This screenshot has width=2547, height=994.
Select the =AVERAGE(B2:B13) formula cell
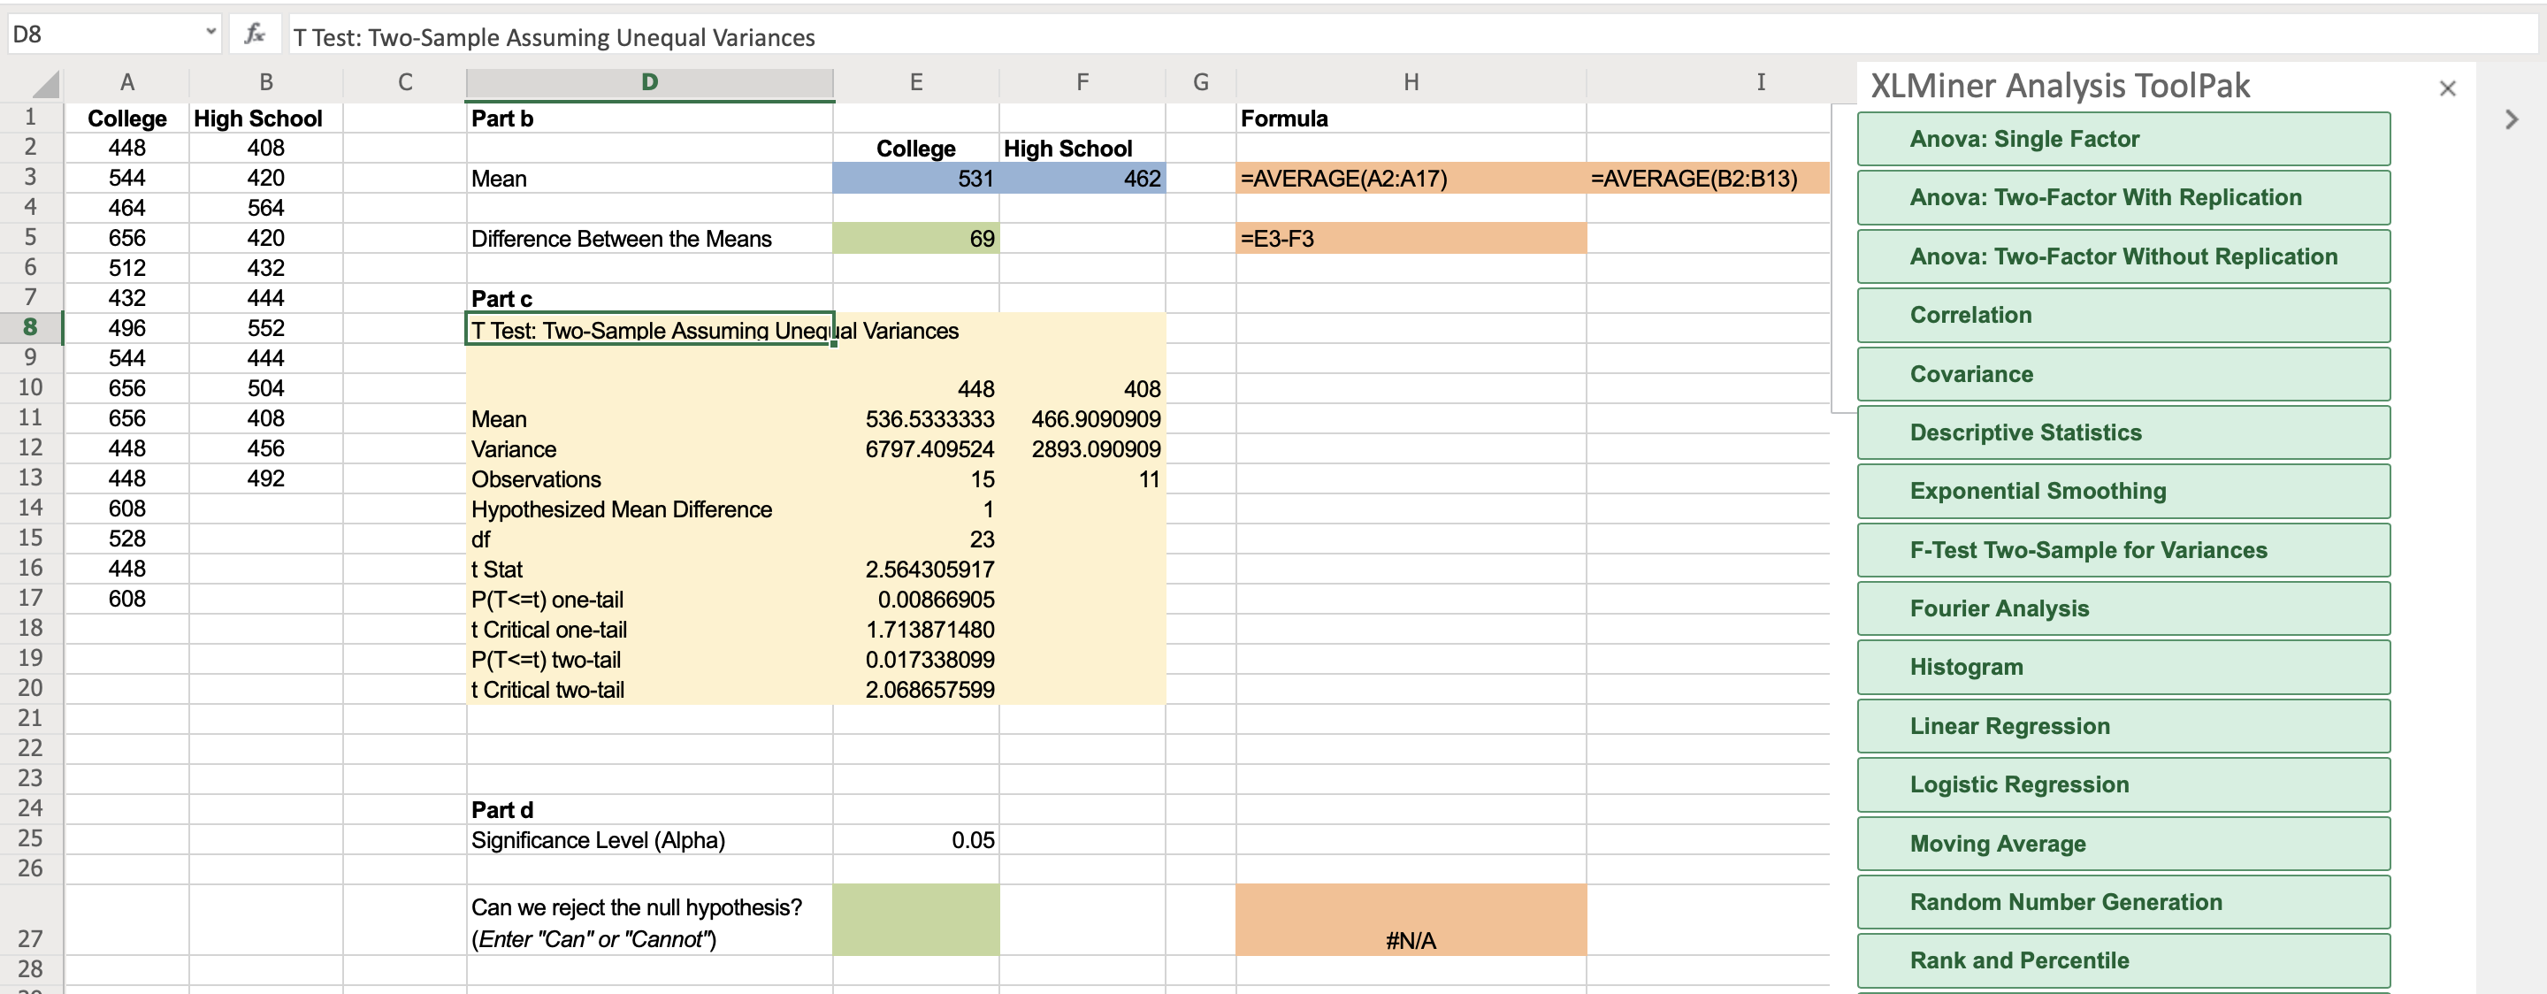pos(1708,178)
